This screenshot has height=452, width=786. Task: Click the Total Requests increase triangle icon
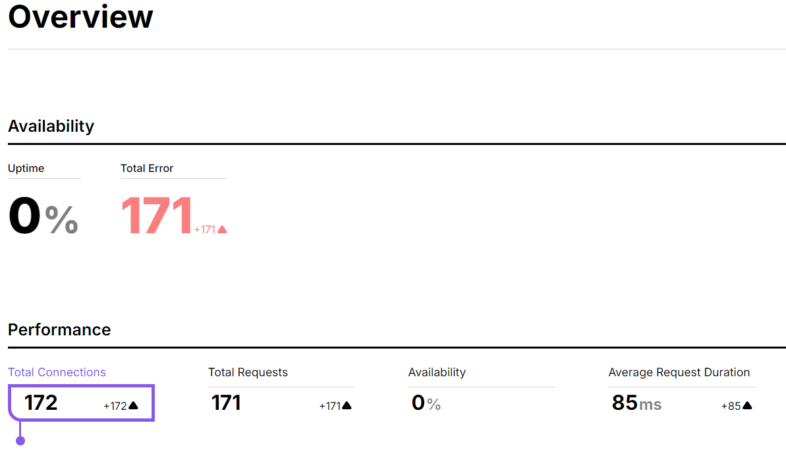tap(347, 406)
